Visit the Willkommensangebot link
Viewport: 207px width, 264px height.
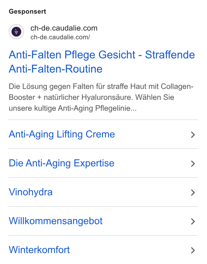(56, 221)
